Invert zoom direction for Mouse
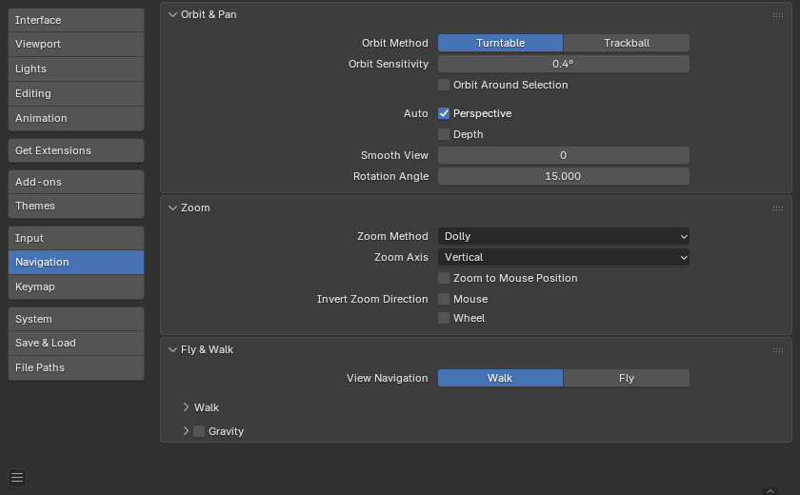This screenshot has width=800, height=495. pyautogui.click(x=444, y=299)
